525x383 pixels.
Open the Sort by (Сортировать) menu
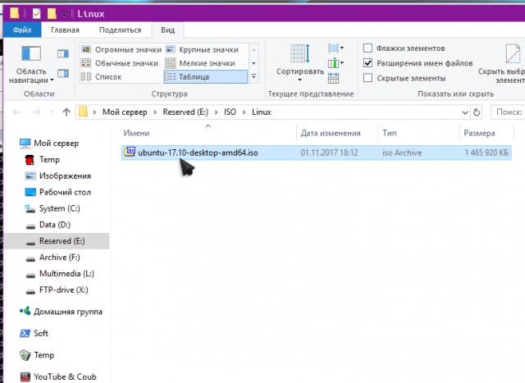[x=300, y=64]
